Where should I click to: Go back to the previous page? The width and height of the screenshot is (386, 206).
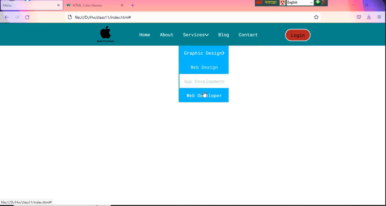pyautogui.click(x=7, y=17)
